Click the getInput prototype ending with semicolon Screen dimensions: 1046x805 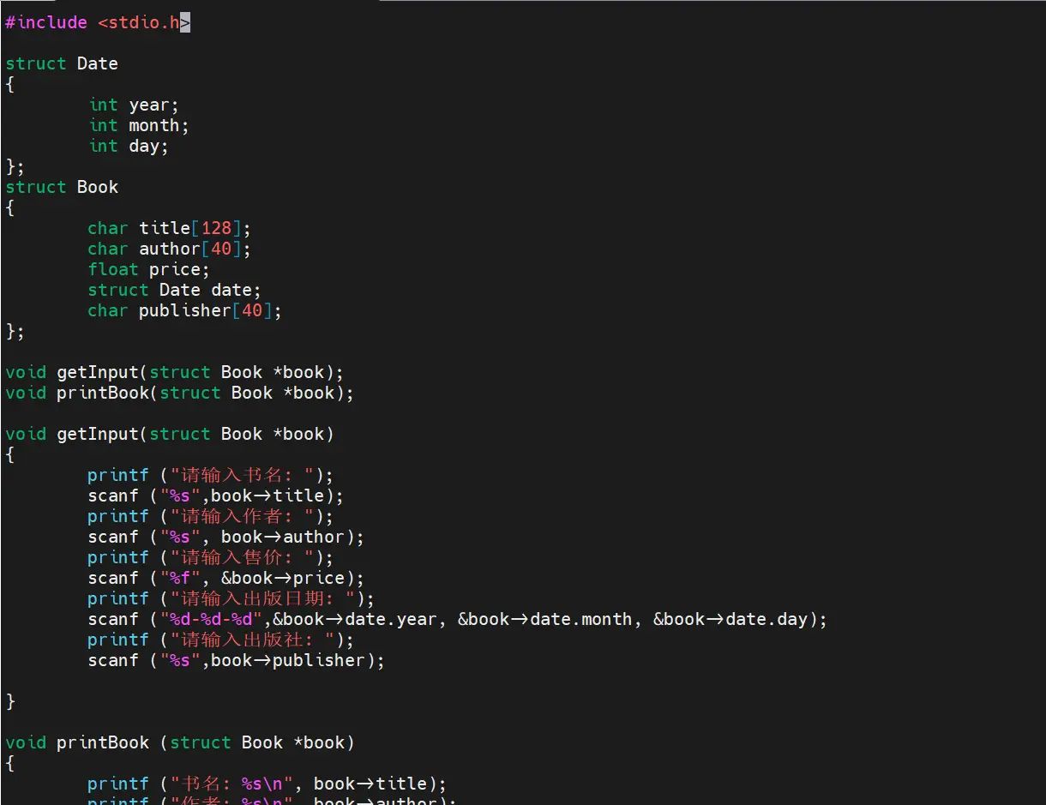point(175,372)
